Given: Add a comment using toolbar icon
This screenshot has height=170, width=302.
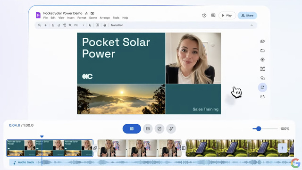Looking at the screenshot, I should pos(98,25).
